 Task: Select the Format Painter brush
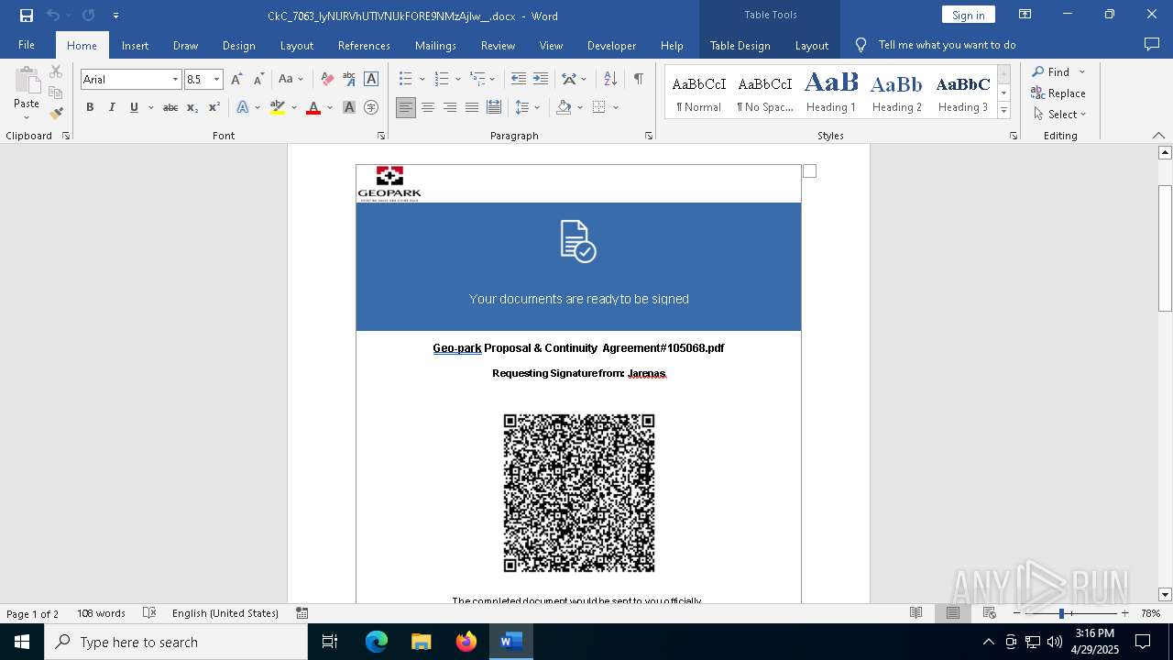click(56, 114)
